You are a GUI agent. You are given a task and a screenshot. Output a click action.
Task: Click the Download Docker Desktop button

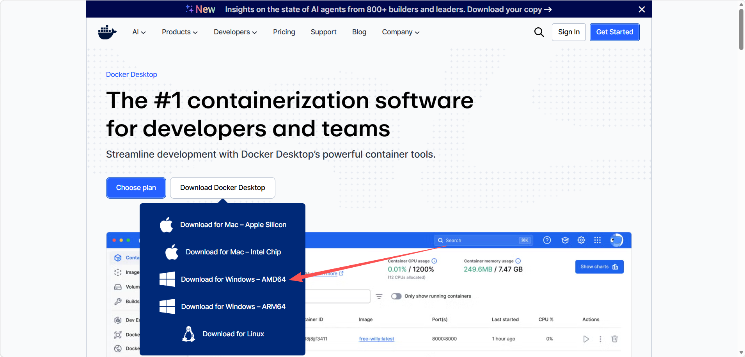pyautogui.click(x=223, y=188)
